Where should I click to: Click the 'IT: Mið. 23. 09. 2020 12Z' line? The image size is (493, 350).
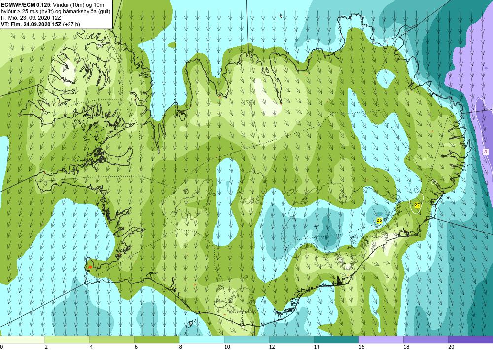(31, 18)
